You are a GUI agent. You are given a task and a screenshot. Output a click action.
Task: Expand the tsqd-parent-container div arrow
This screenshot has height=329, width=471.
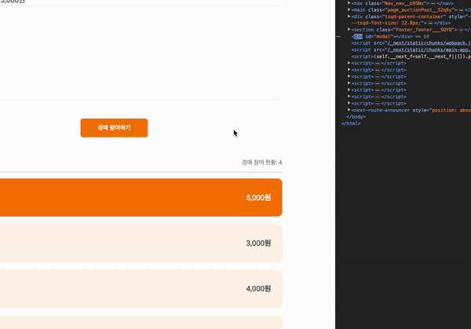(349, 16)
